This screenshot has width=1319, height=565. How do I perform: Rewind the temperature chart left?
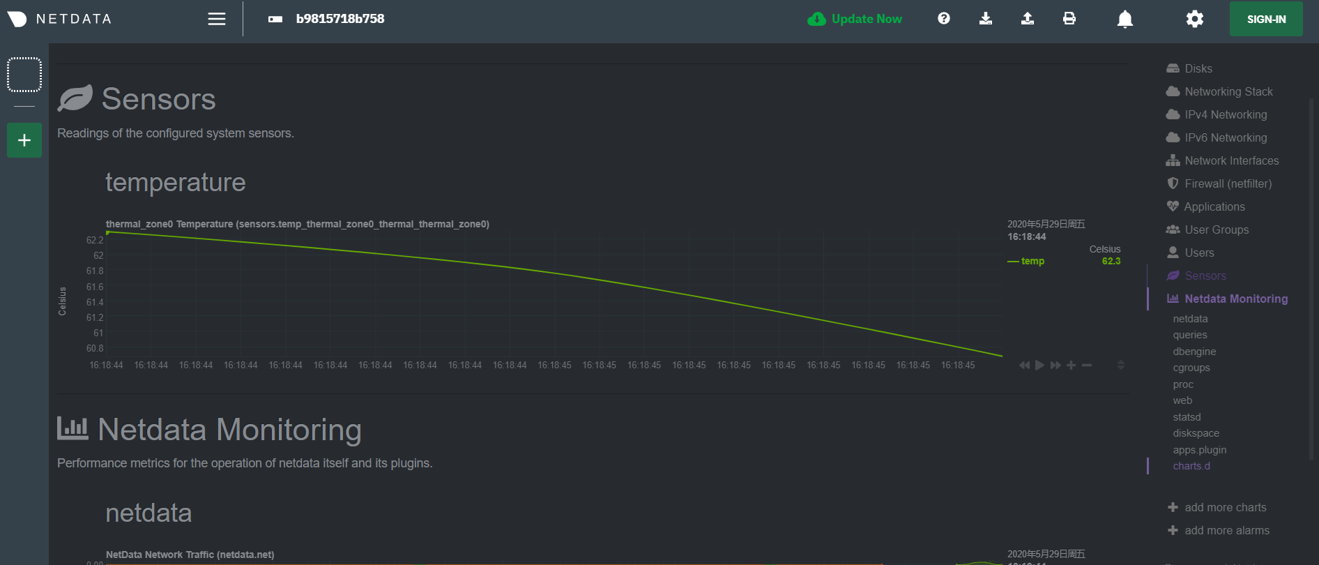[x=1024, y=366]
